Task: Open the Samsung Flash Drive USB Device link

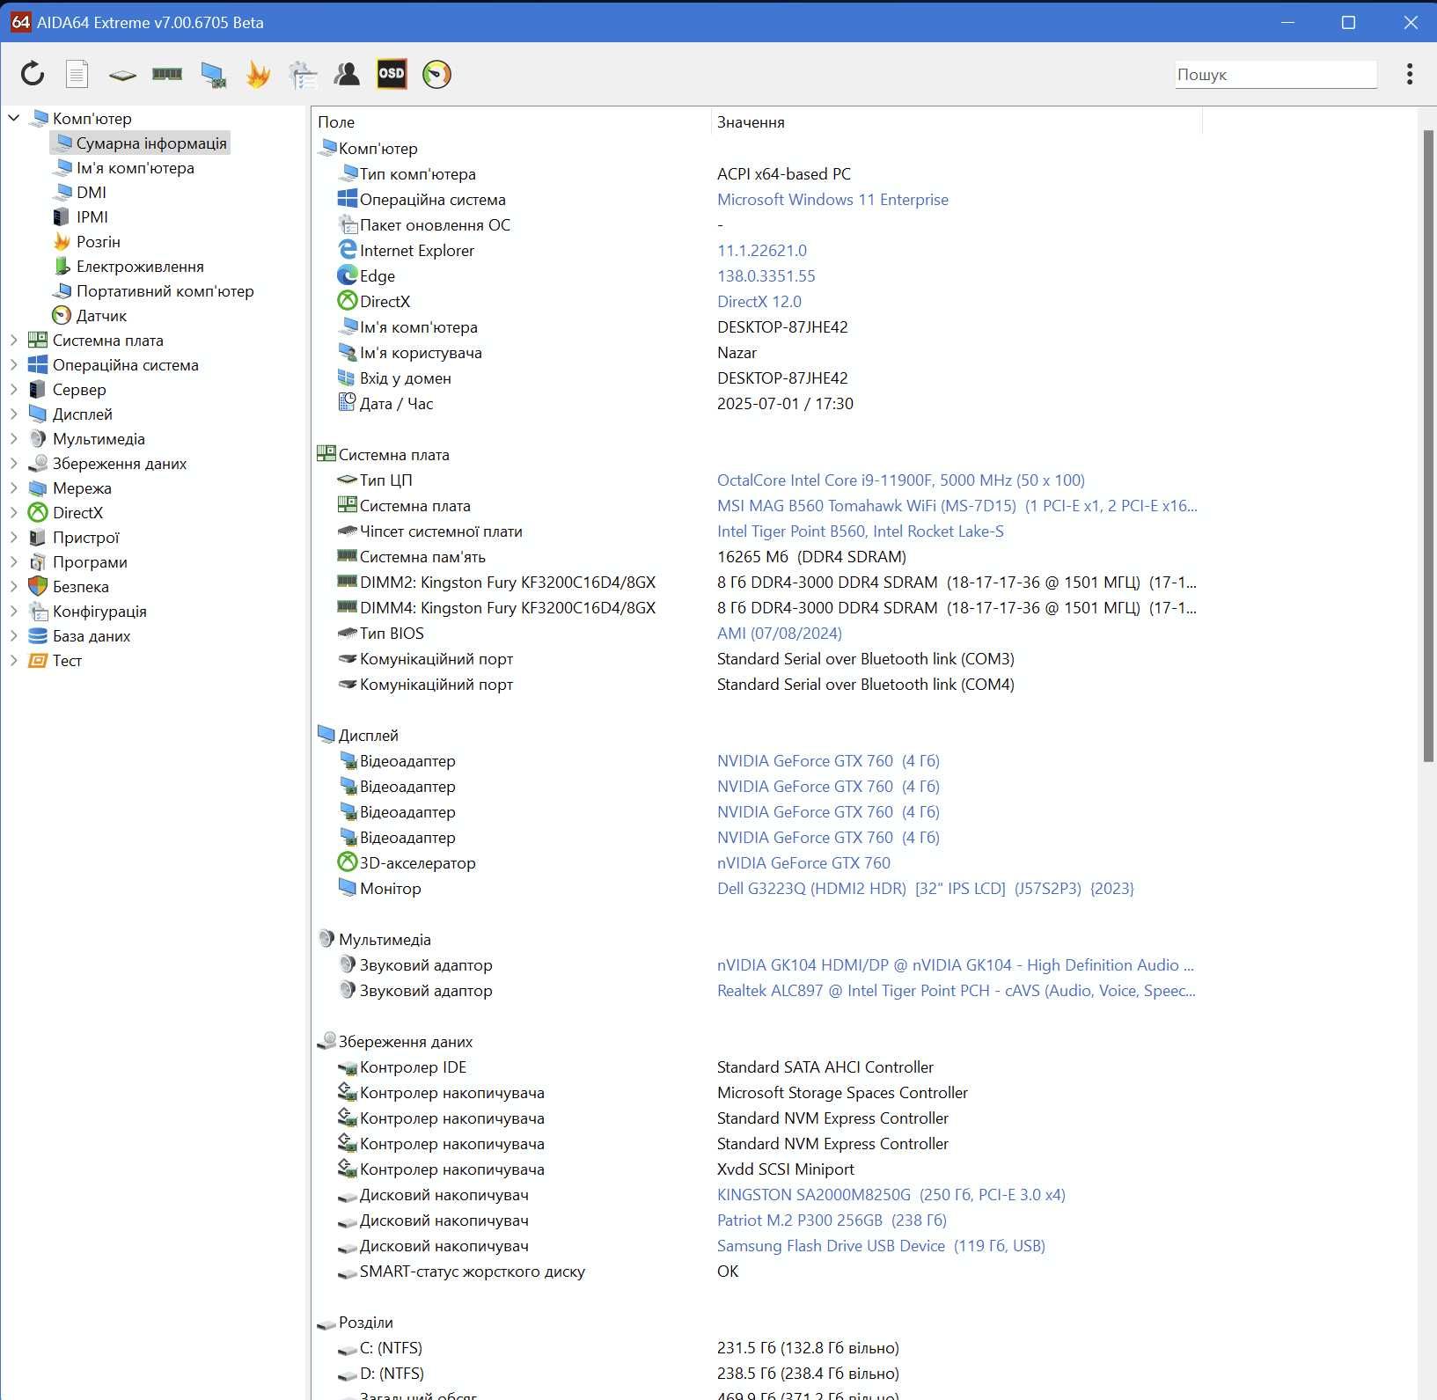Action: point(881,1246)
